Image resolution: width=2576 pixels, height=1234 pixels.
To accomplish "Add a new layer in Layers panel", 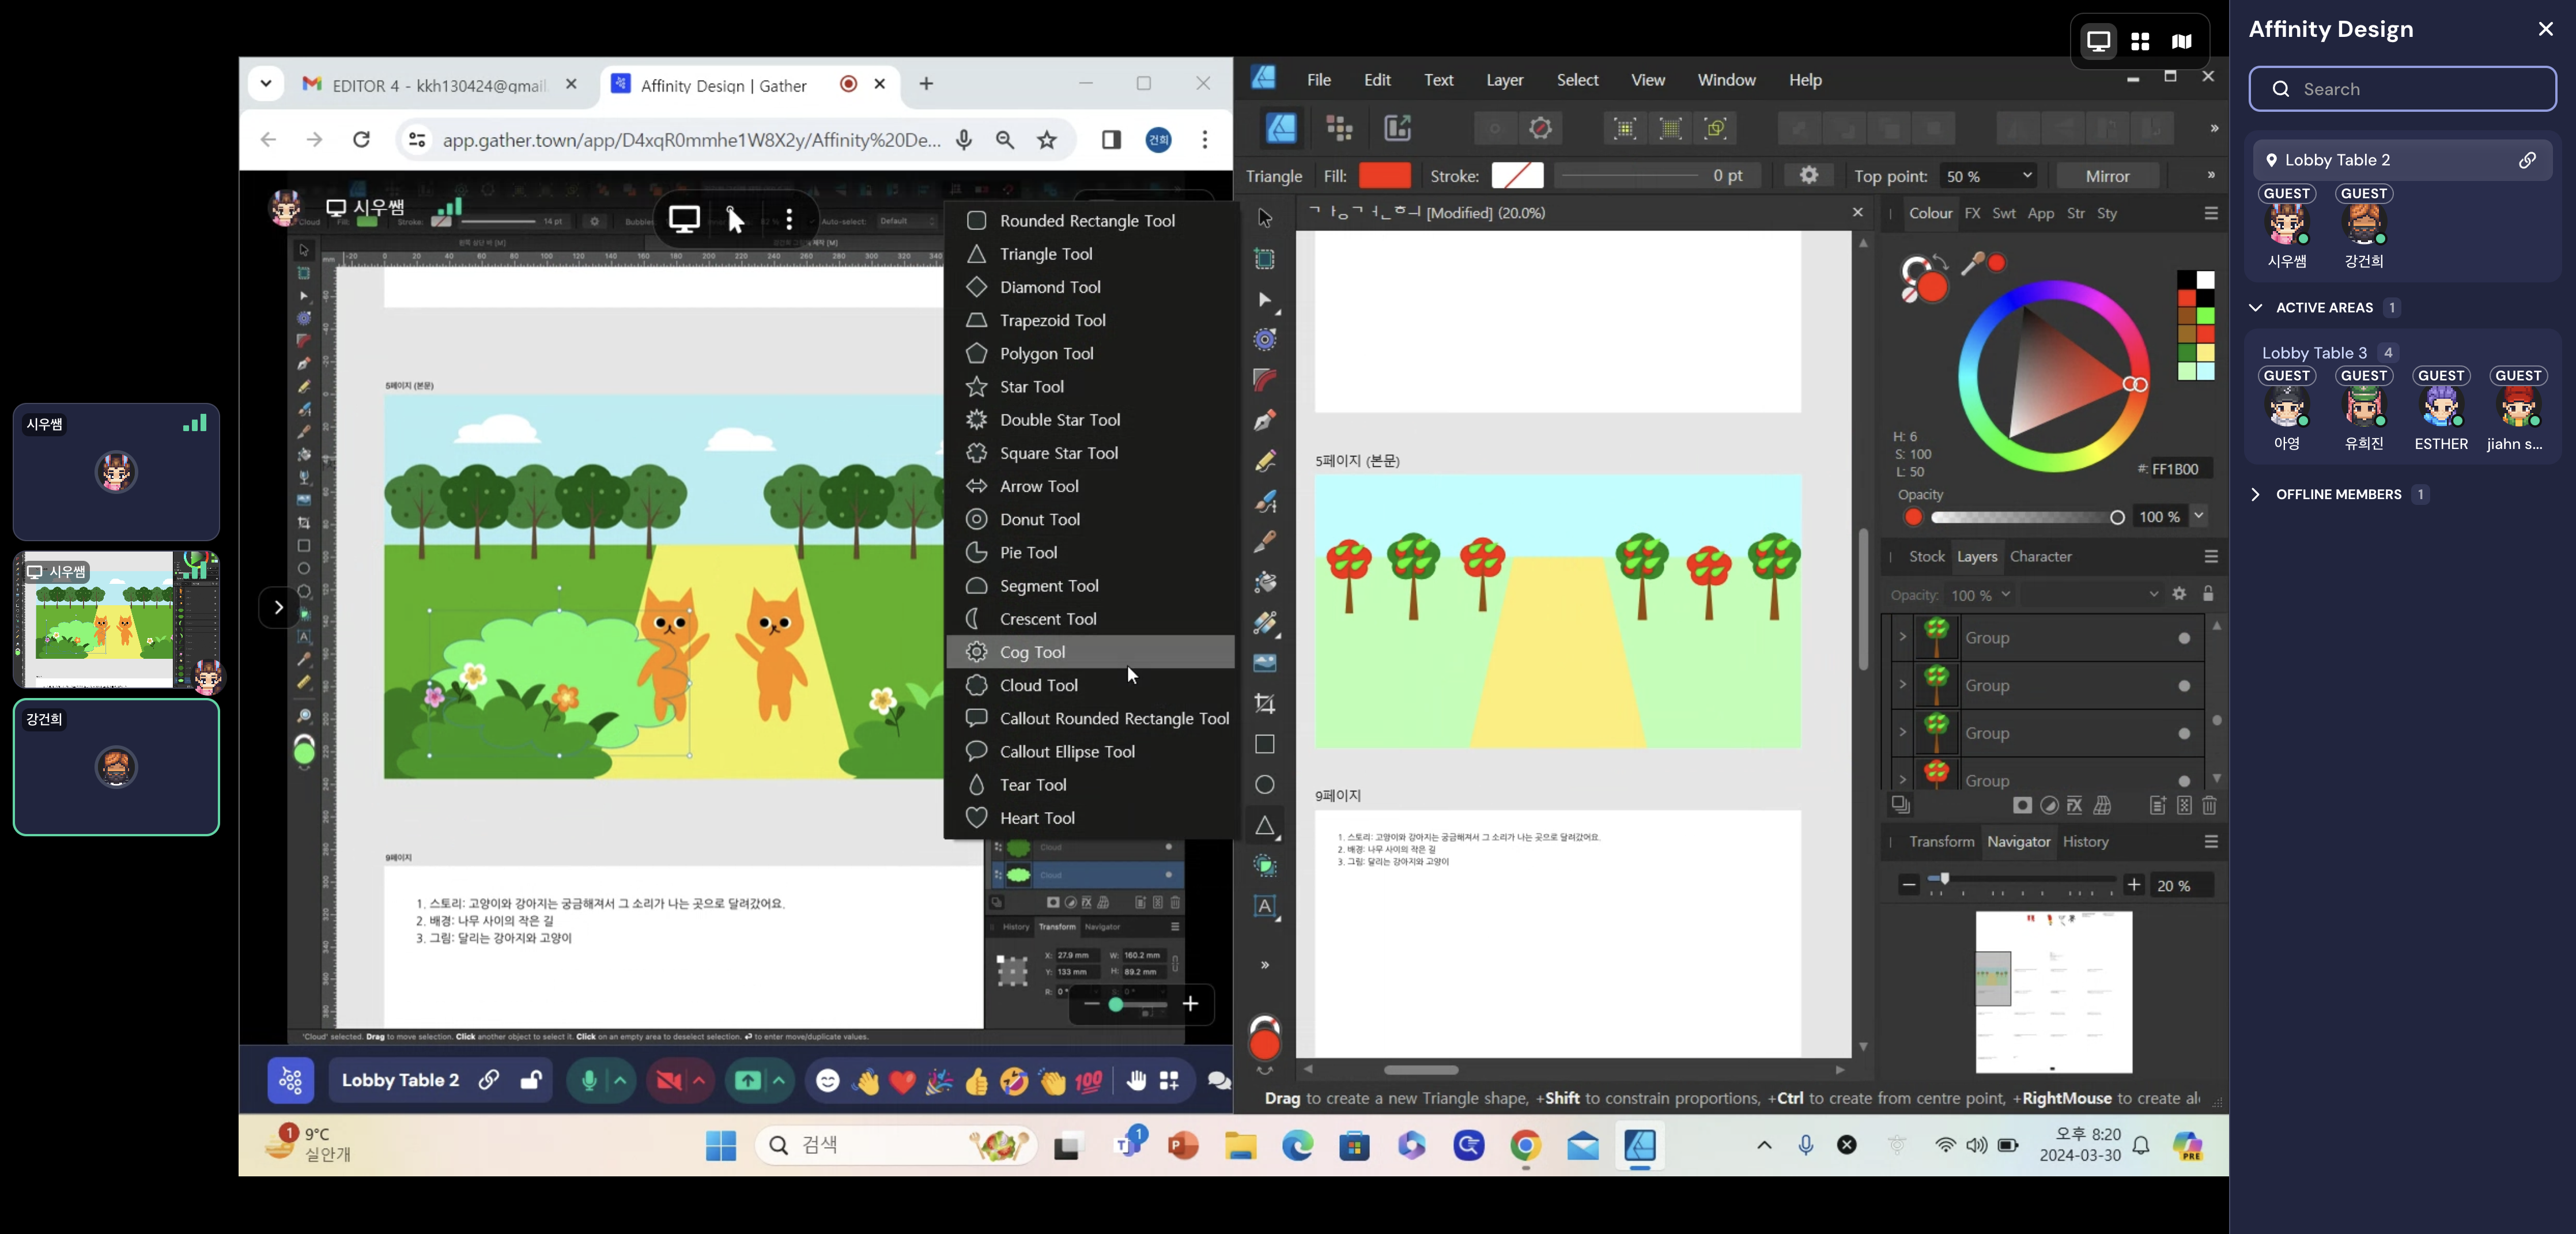I will 2158,805.
